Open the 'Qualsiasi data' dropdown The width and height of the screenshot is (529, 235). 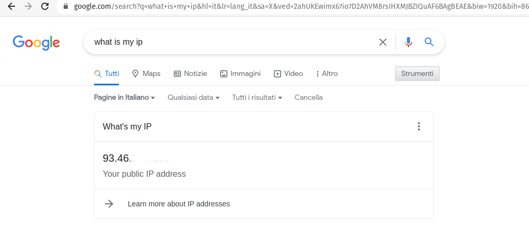click(194, 97)
